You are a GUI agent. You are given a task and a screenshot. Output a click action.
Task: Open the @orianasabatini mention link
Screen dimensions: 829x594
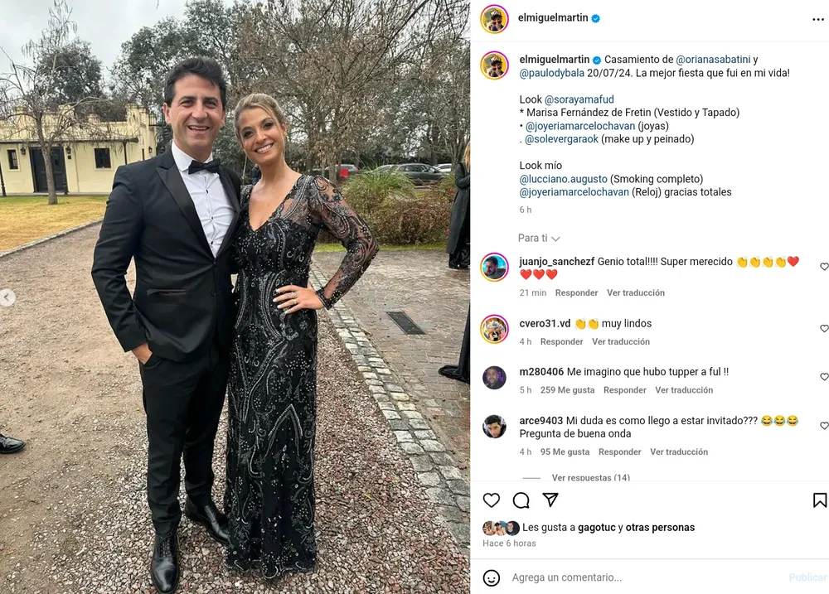pyautogui.click(x=713, y=60)
